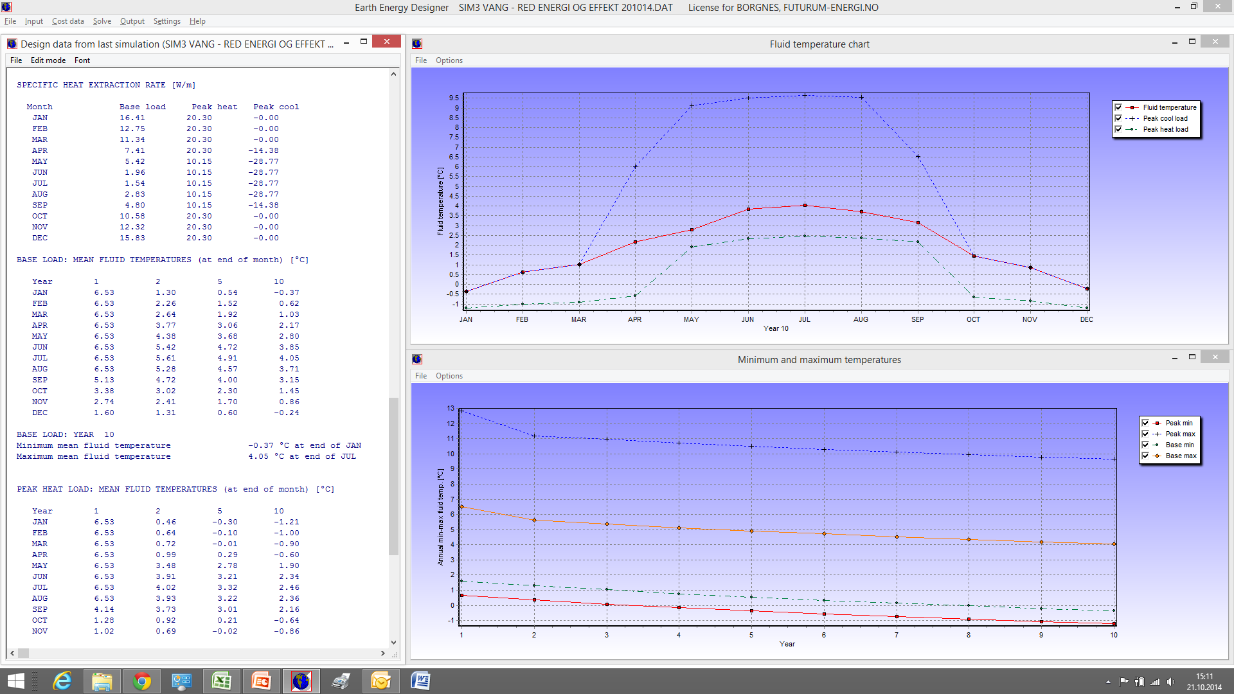Open Options menu of Min max temperatures window
Viewport: 1234px width, 694px height.
pos(449,376)
